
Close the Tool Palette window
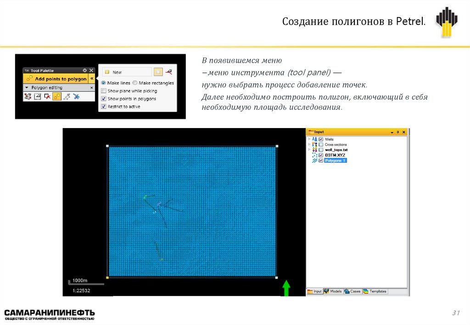coord(91,70)
